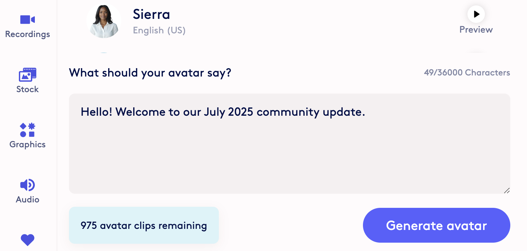Open the Audio speaker icon
This screenshot has width=527, height=251.
[x=28, y=185]
